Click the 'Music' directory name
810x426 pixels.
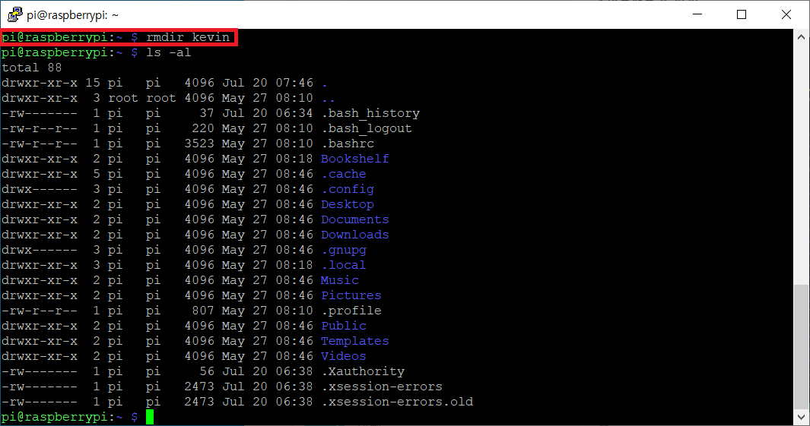tap(340, 280)
